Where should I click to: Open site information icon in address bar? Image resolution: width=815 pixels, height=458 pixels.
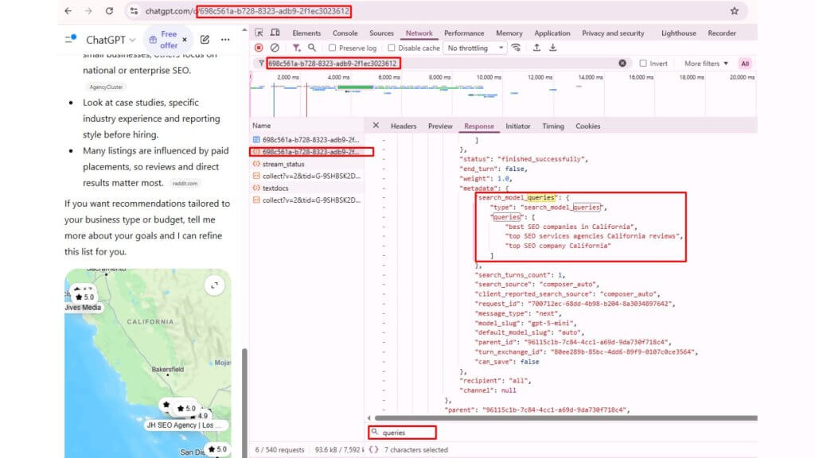click(x=134, y=11)
